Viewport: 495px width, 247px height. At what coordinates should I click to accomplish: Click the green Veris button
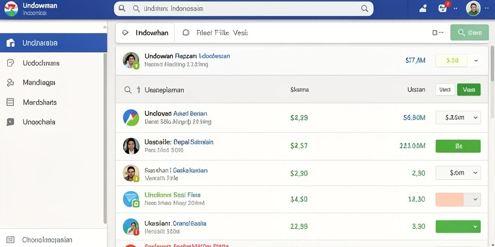pyautogui.click(x=469, y=90)
